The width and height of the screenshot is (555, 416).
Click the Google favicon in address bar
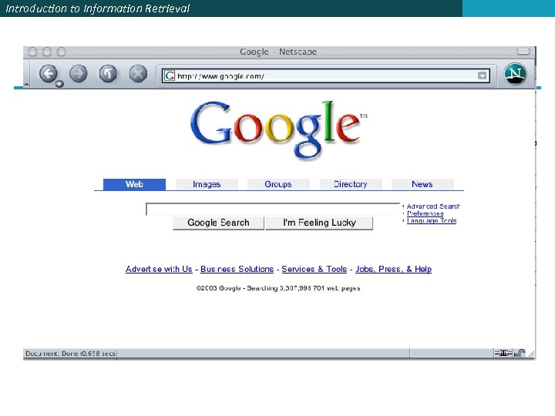(x=170, y=75)
